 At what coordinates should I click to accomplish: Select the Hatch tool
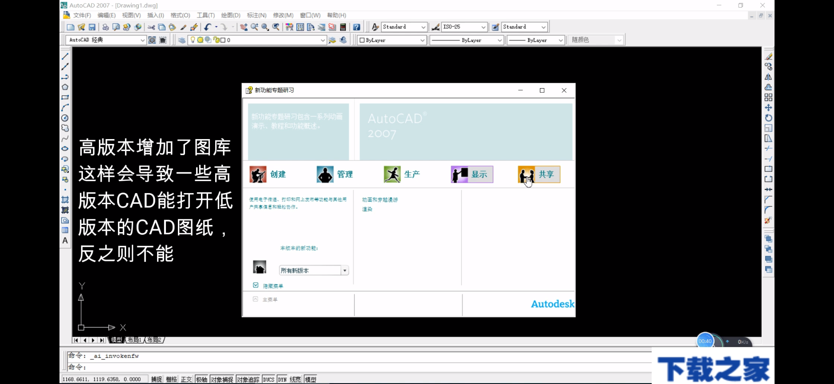click(65, 200)
